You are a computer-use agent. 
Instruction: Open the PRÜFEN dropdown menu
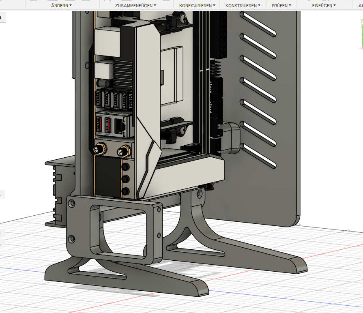point(281,6)
